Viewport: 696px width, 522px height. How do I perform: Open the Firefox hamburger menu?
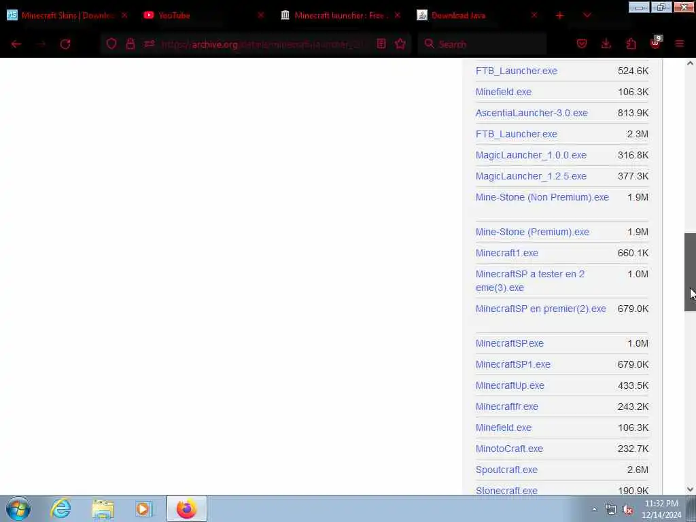click(680, 43)
